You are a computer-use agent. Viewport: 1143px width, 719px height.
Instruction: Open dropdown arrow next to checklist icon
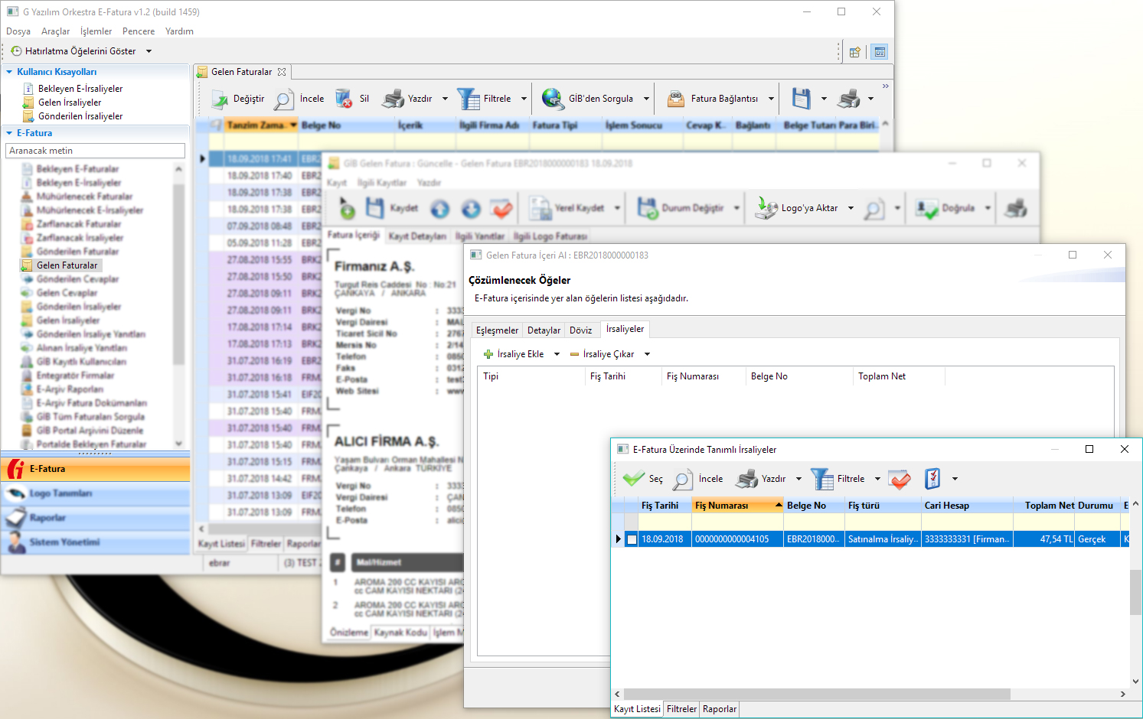[x=955, y=480]
